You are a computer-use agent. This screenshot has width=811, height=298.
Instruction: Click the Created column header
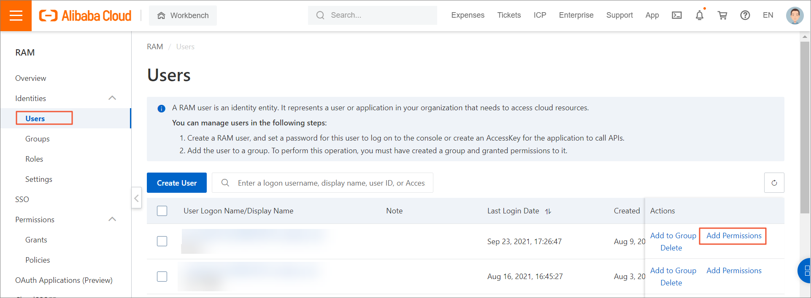(627, 211)
